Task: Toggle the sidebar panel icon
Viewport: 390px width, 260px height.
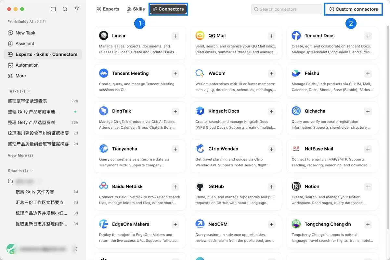Action: (x=53, y=9)
